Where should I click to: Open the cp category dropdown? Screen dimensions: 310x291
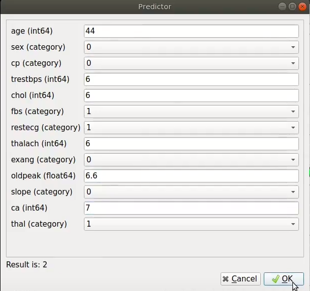[x=191, y=63]
